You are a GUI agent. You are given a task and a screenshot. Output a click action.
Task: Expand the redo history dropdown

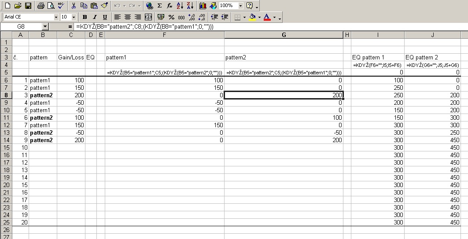coord(139,5)
